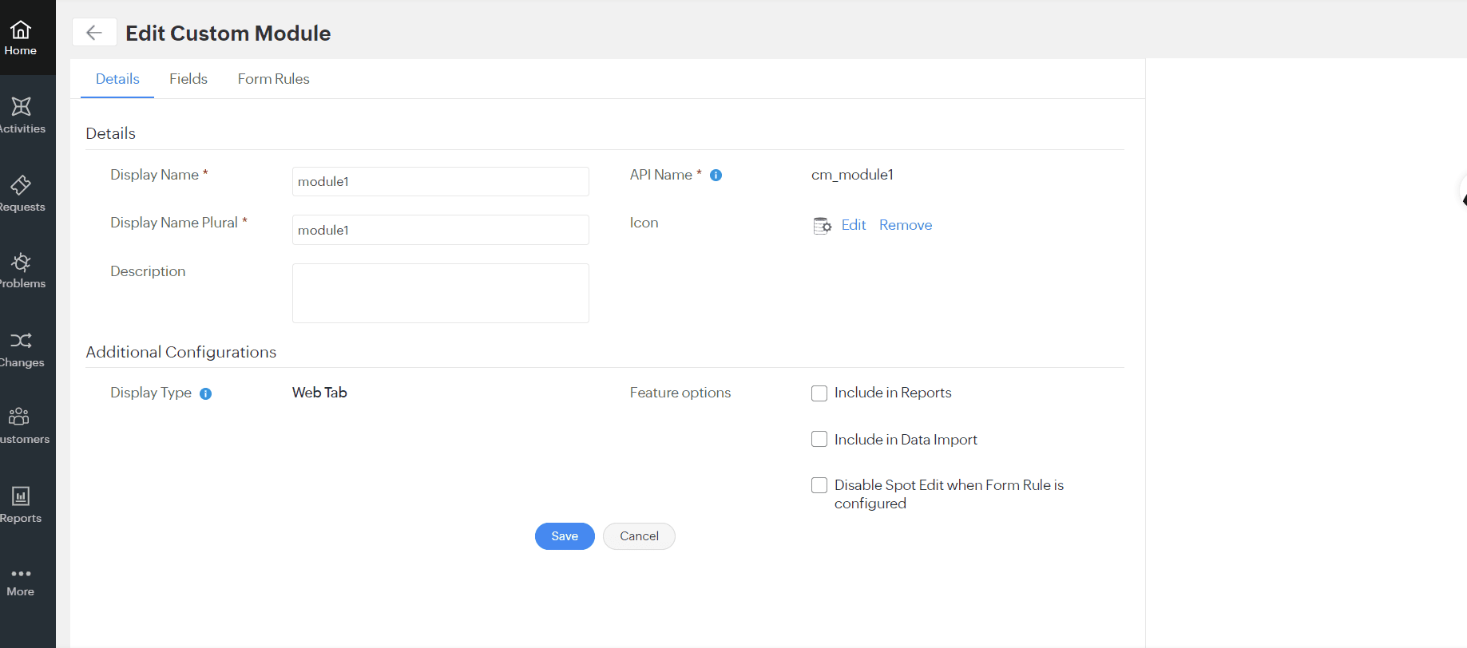Toggle Disable Spot Edit checkbox
The image size is (1467, 648).
819,485
